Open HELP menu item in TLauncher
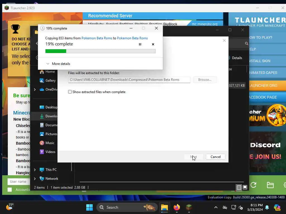Screen dimensions: 286x214 pos(267,49)
